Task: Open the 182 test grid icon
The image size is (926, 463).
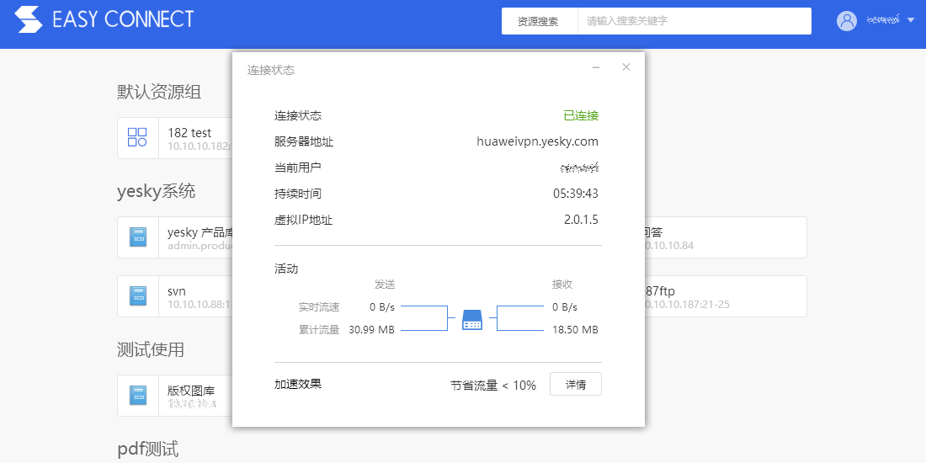Action: pyautogui.click(x=137, y=137)
